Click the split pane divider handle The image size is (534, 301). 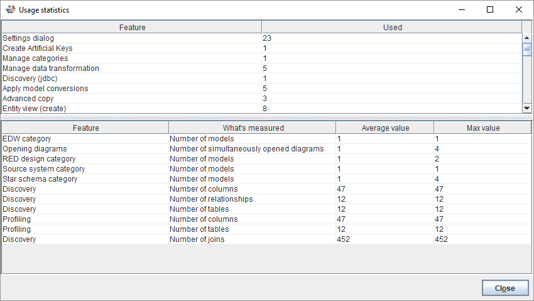(266, 117)
